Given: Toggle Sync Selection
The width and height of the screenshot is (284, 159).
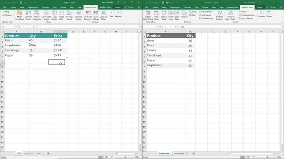Looking at the screenshot, I should pos(246,19).
